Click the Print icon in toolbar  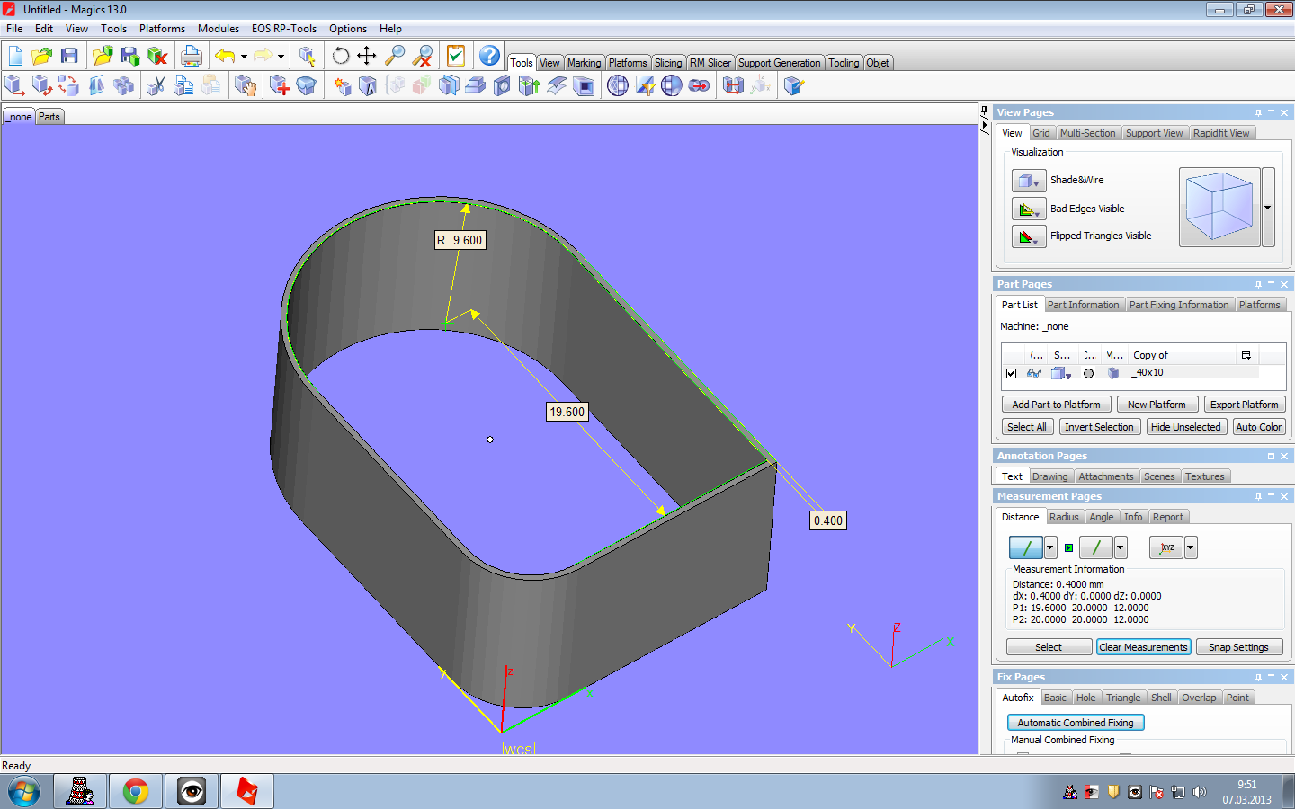[x=192, y=56]
